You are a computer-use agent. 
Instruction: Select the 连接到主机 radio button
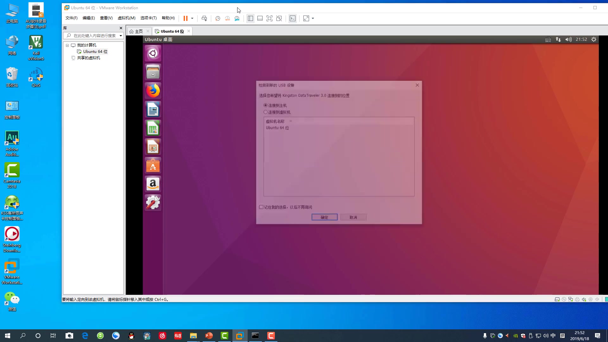click(265, 105)
